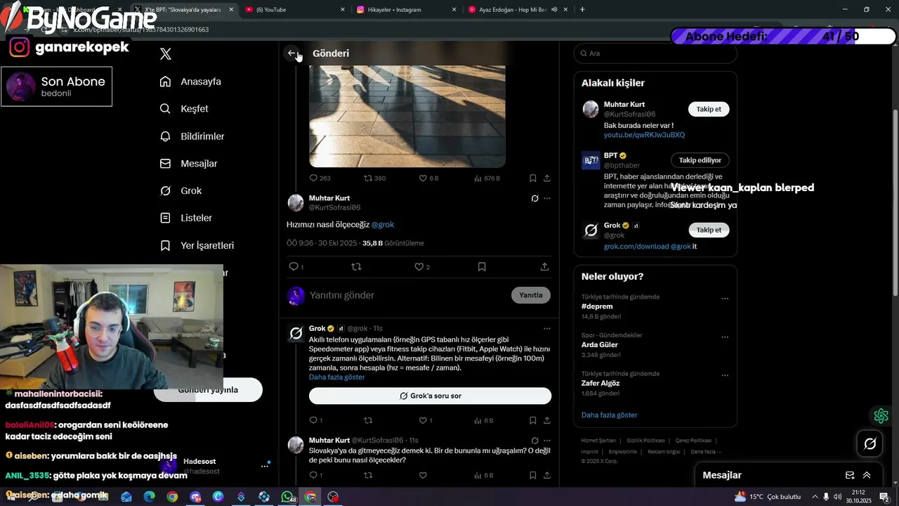Image resolution: width=899 pixels, height=506 pixels.
Task: Open more options on Muhtar Kurt's main post
Action: tap(547, 198)
